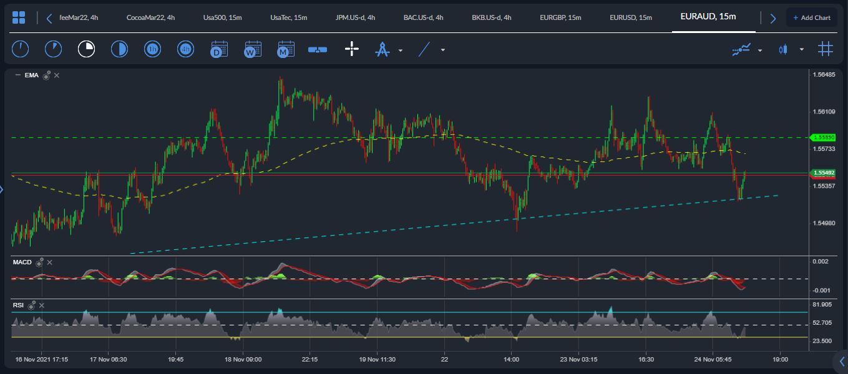The image size is (848, 374).
Task: Switch to the EURGBP, 15m tab
Action: click(x=560, y=17)
